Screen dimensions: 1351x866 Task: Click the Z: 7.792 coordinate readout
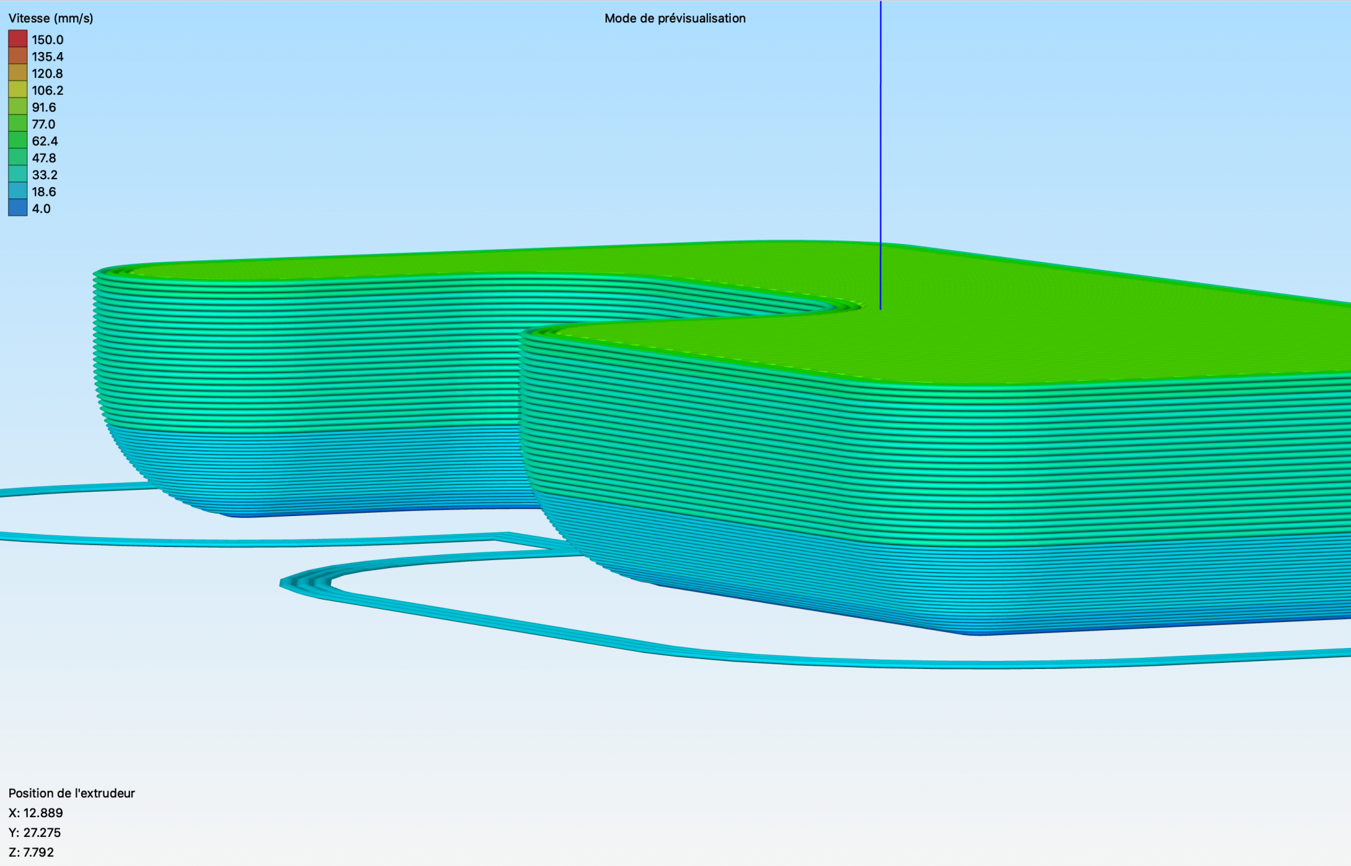tap(32, 852)
